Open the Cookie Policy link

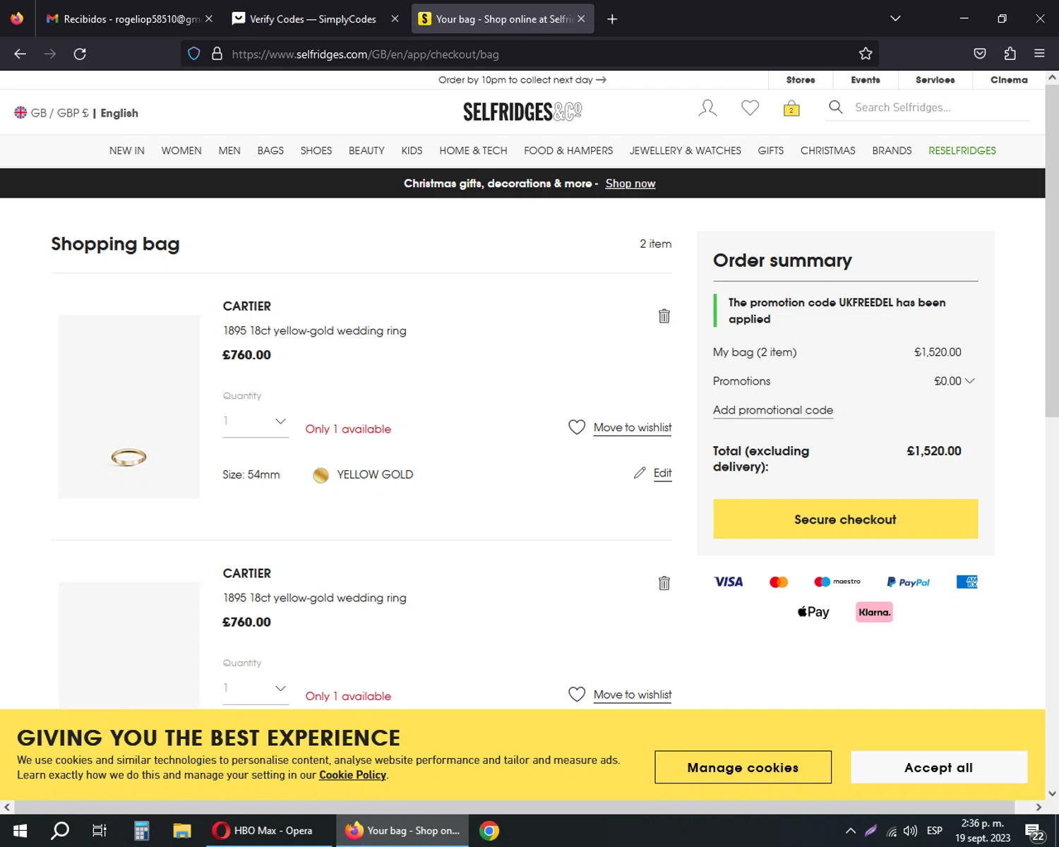[x=352, y=775]
